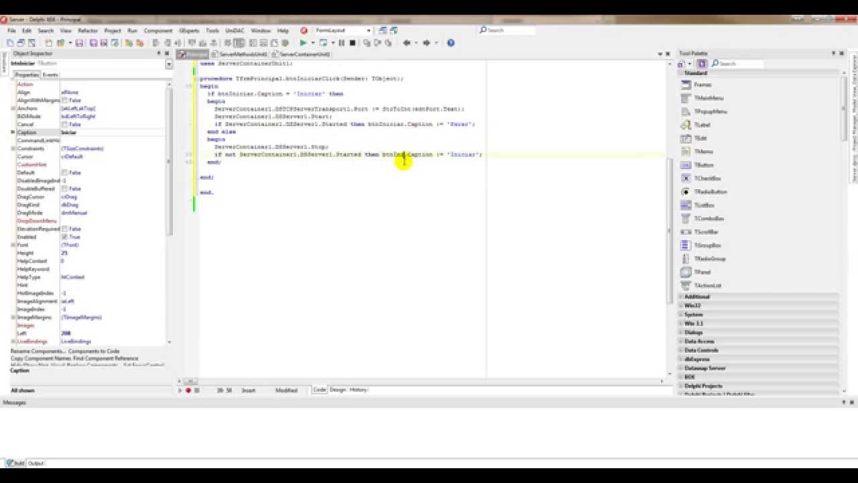Open the Project menu
Image resolution: width=858 pixels, height=483 pixels.
click(x=113, y=31)
